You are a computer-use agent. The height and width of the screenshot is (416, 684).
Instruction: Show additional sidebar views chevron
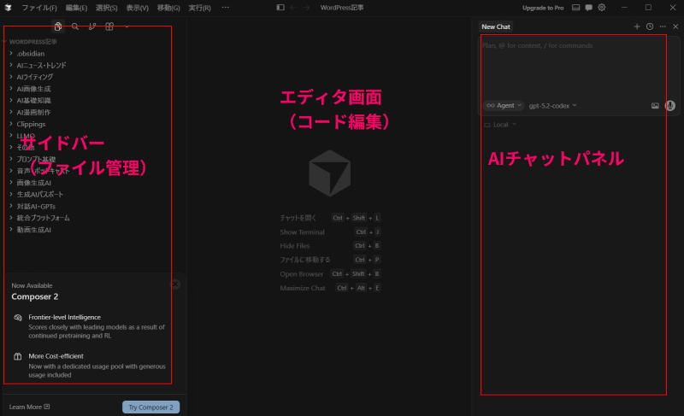[x=127, y=26]
